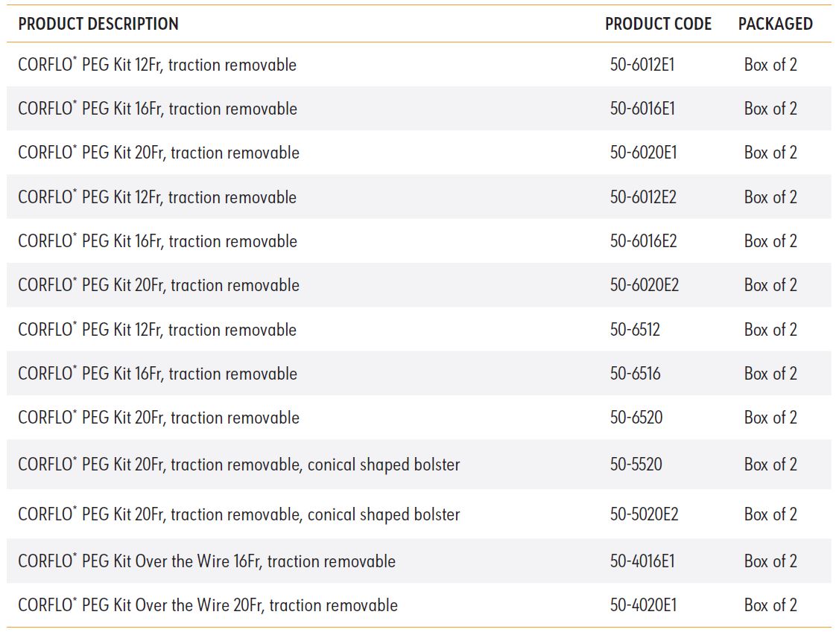The width and height of the screenshot is (839, 635).
Task: Click 'Box of 2' in the 50-4016E1 row
Action: click(x=770, y=561)
